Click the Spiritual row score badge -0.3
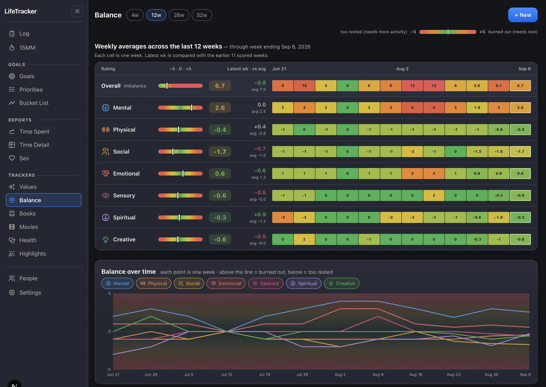This screenshot has width=546, height=387. (220, 217)
